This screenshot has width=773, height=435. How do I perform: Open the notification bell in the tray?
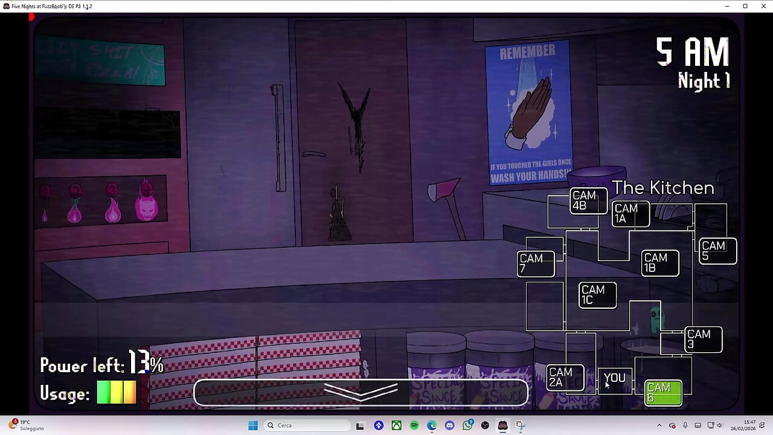[x=763, y=425]
